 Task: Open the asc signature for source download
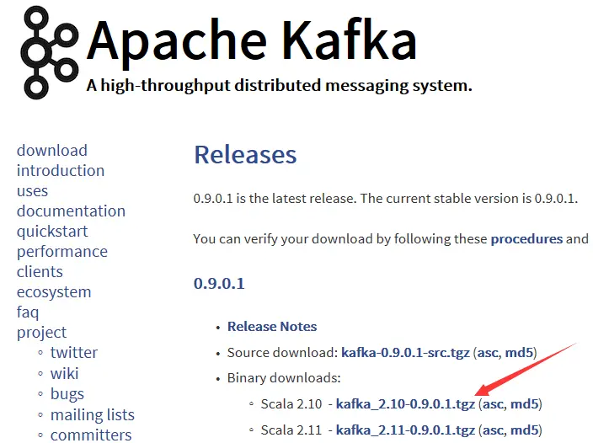(489, 353)
